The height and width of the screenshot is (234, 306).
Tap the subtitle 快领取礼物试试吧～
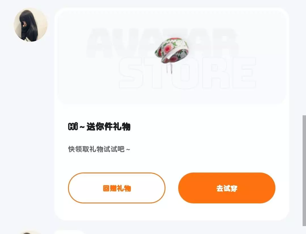point(99,149)
